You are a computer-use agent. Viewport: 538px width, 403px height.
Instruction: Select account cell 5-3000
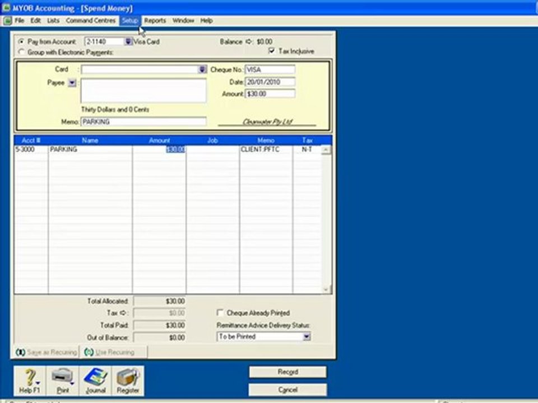point(31,149)
